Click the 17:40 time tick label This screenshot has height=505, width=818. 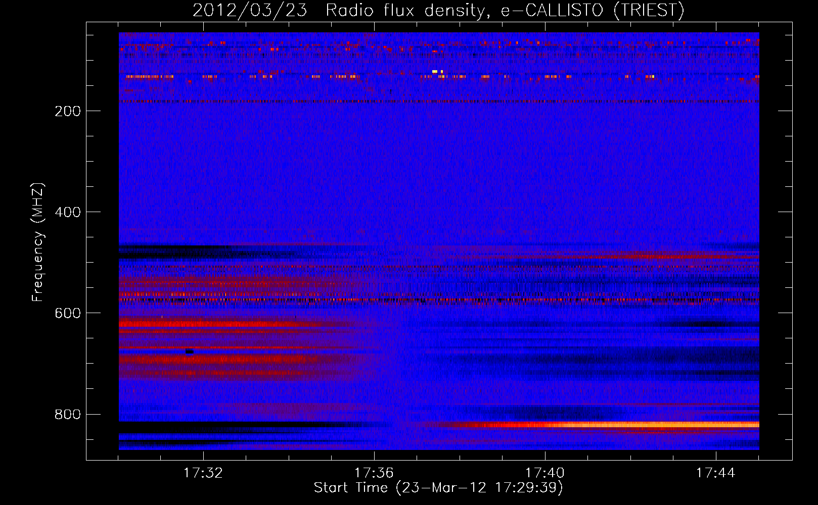tap(545, 473)
